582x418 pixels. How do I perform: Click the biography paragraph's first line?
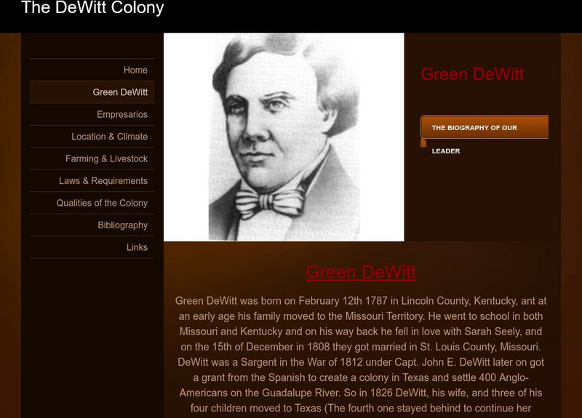[x=361, y=301]
